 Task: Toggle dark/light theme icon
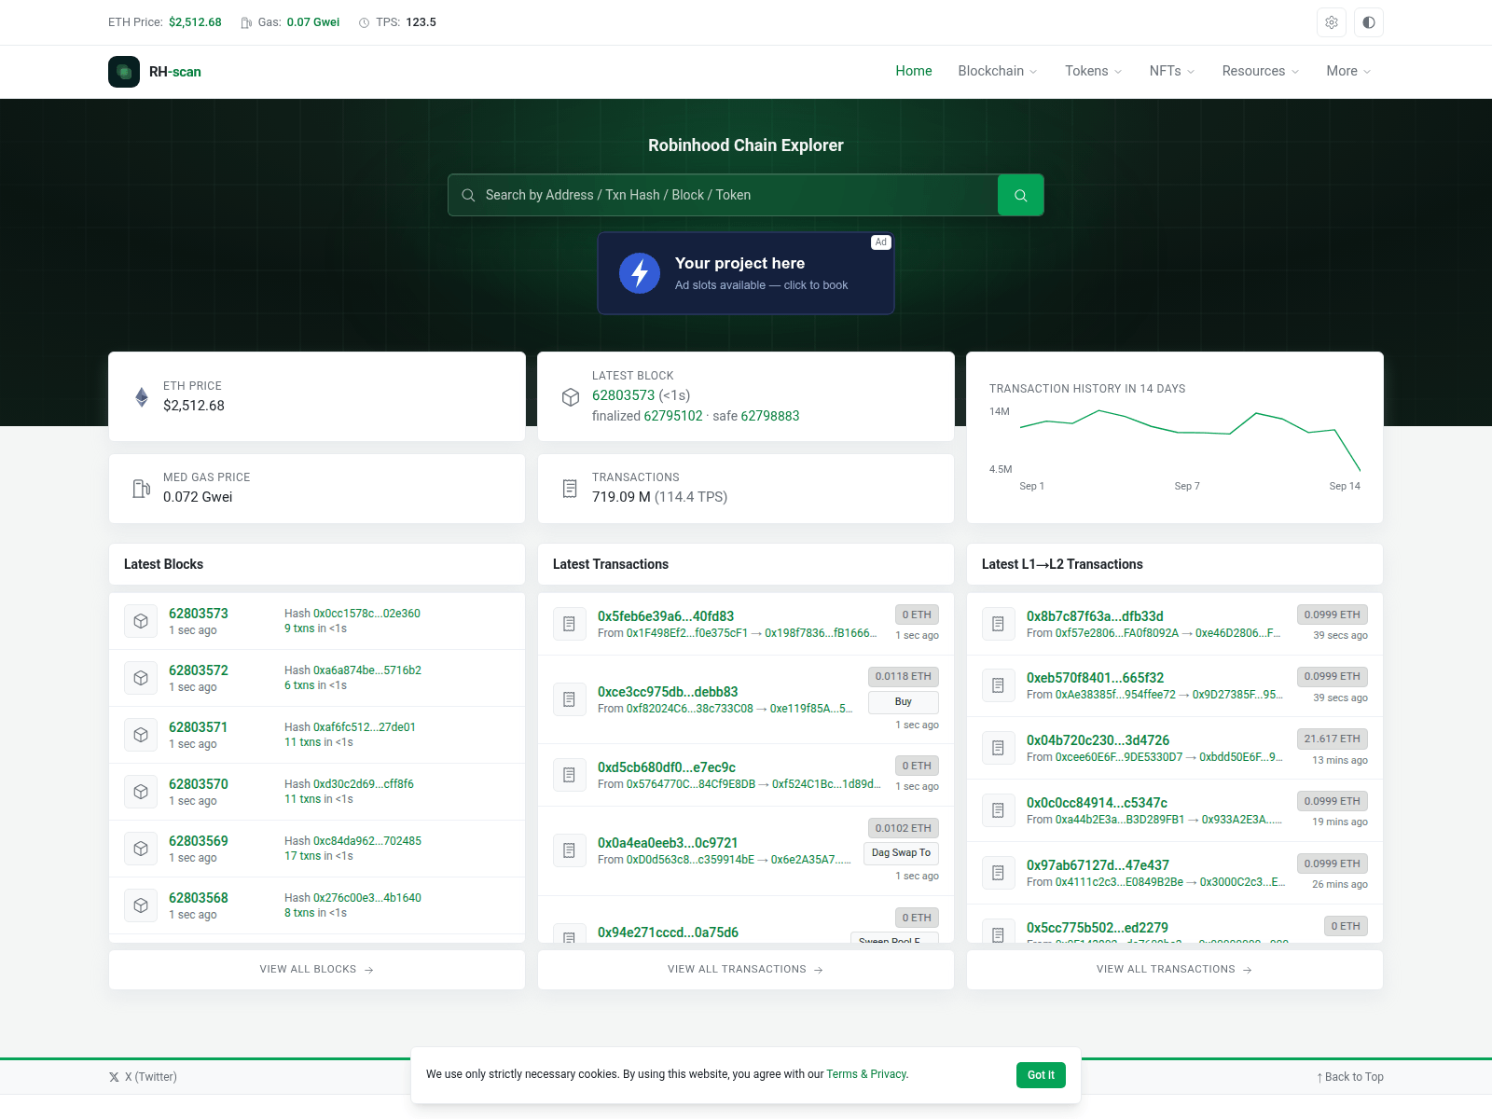click(x=1369, y=22)
